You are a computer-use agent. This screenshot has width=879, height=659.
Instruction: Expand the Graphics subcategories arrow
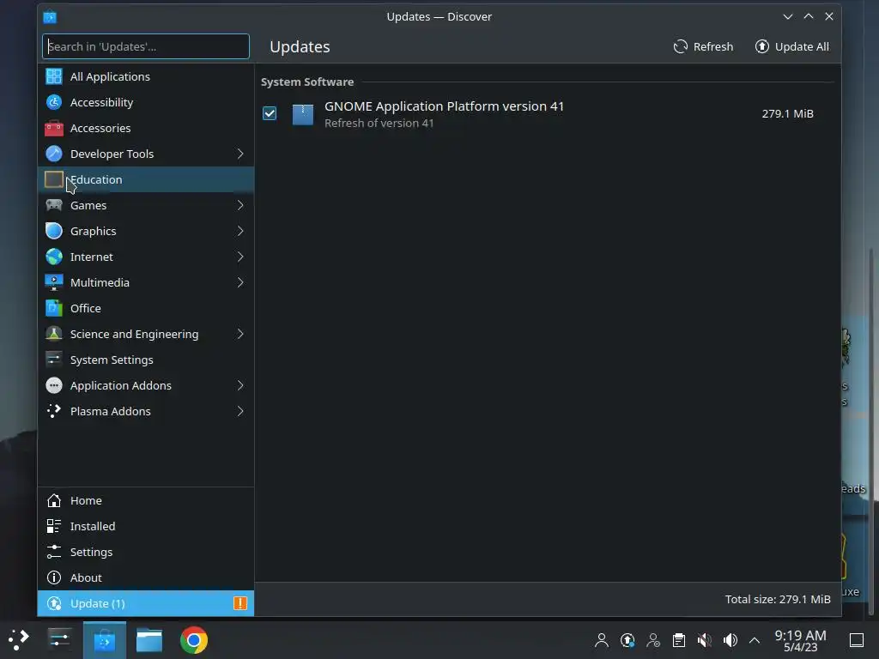240,231
